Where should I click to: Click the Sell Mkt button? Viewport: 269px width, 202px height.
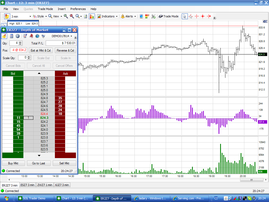[x=64, y=163]
